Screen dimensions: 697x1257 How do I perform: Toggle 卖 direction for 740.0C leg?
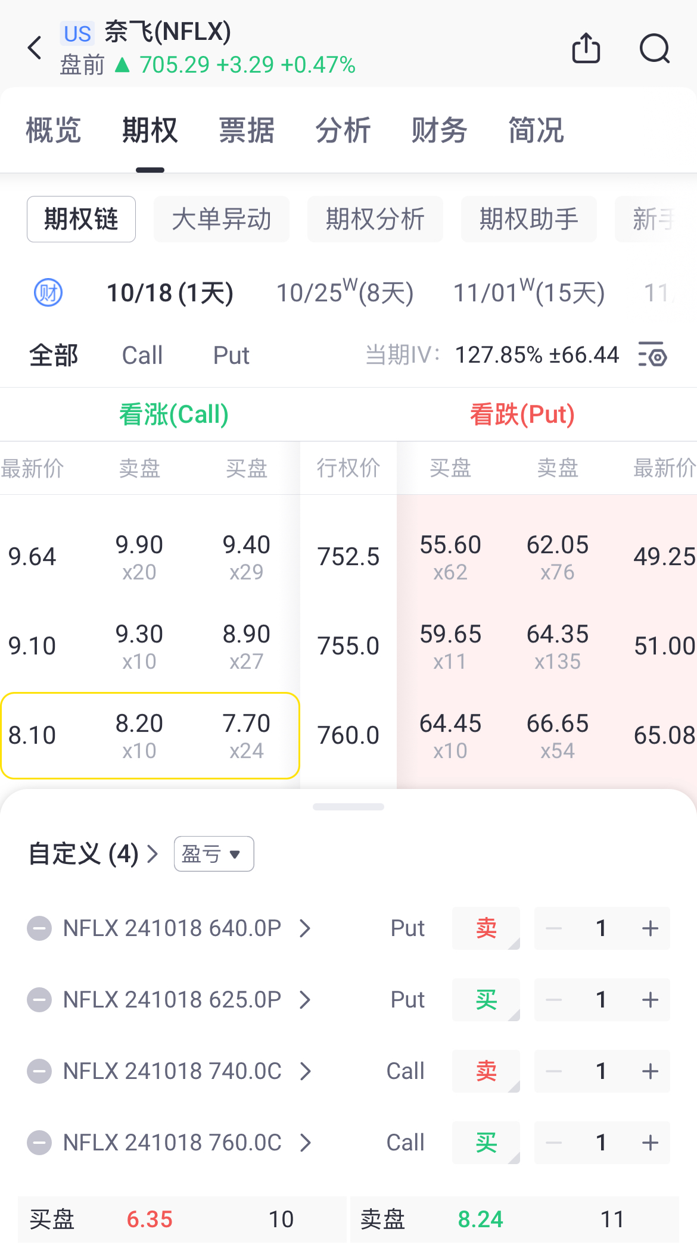(x=486, y=1071)
